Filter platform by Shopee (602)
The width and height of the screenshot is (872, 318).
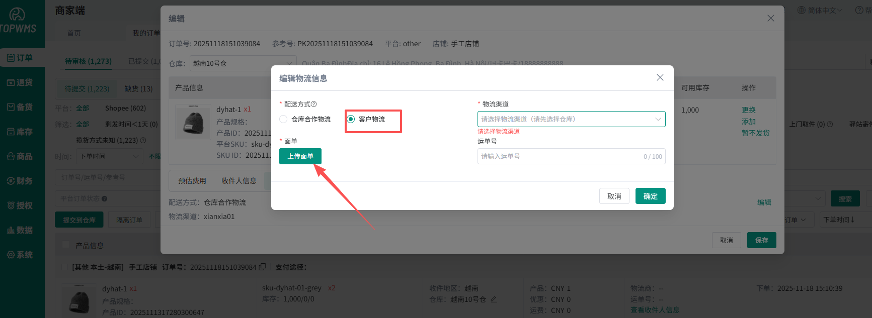125,108
